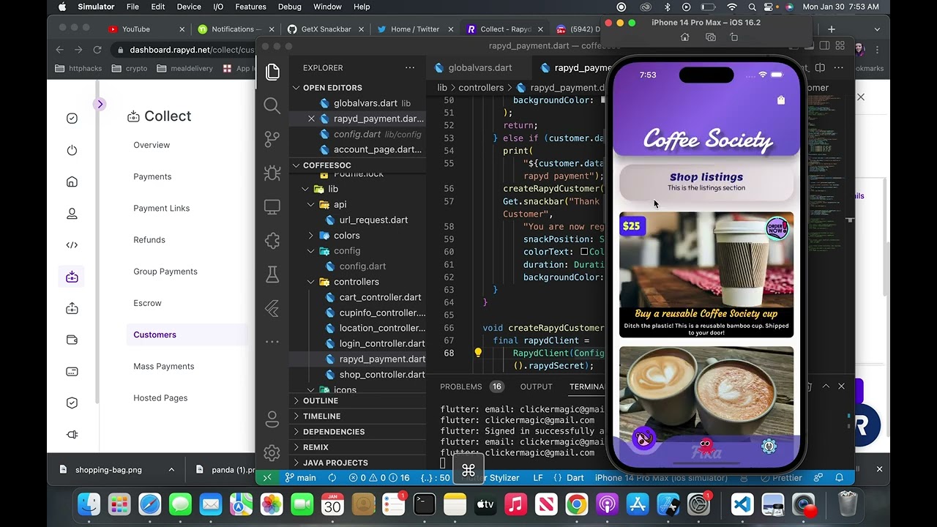Tap the Order Now badge on coffee cup card
The height and width of the screenshot is (527, 937).
click(x=777, y=228)
